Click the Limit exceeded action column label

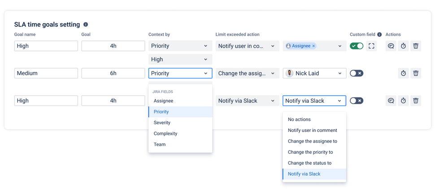point(237,34)
